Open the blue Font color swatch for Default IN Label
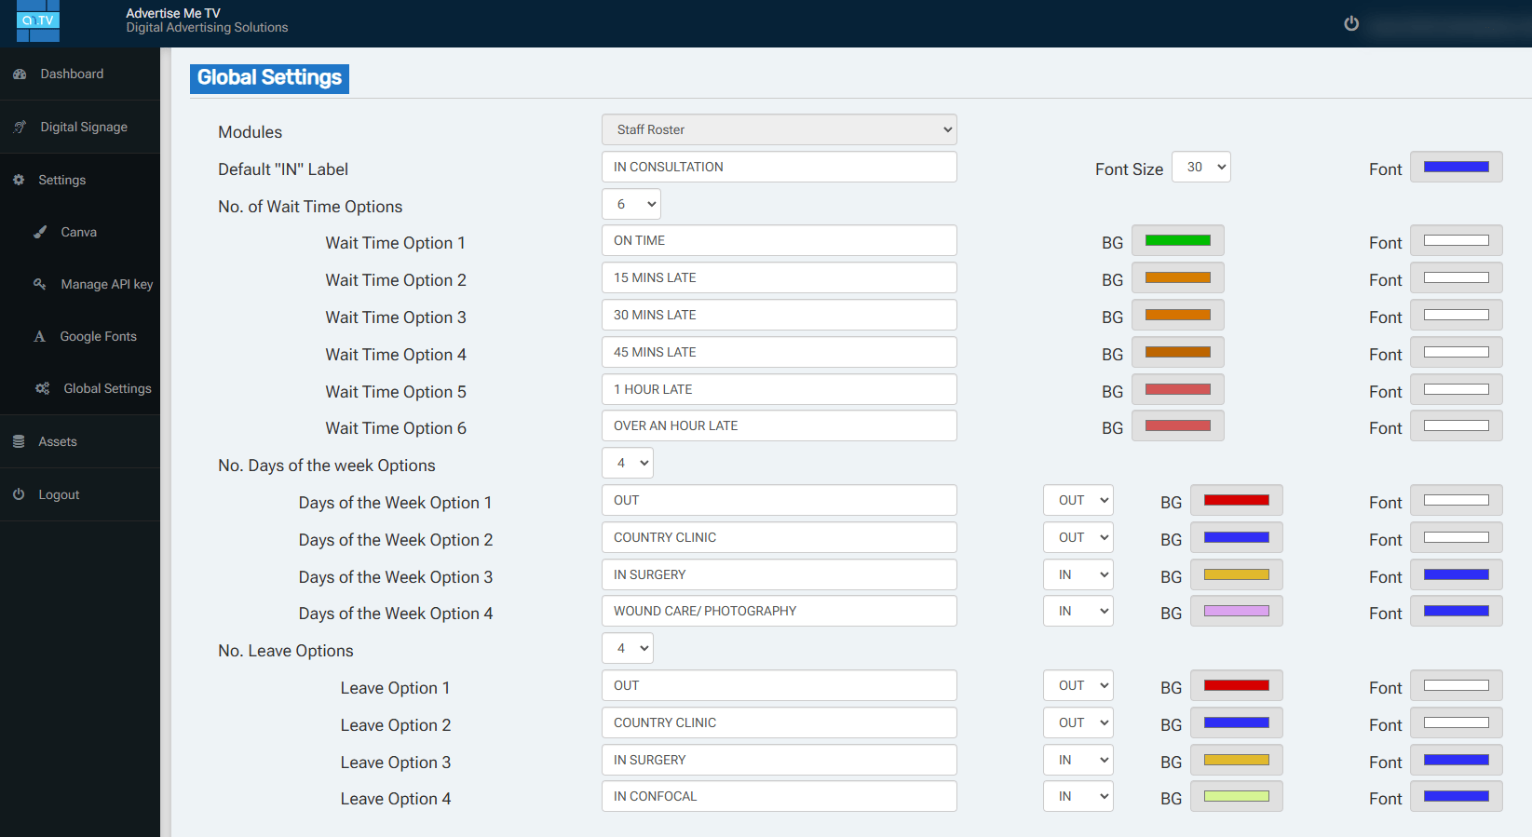This screenshot has width=1532, height=837. [1456, 168]
